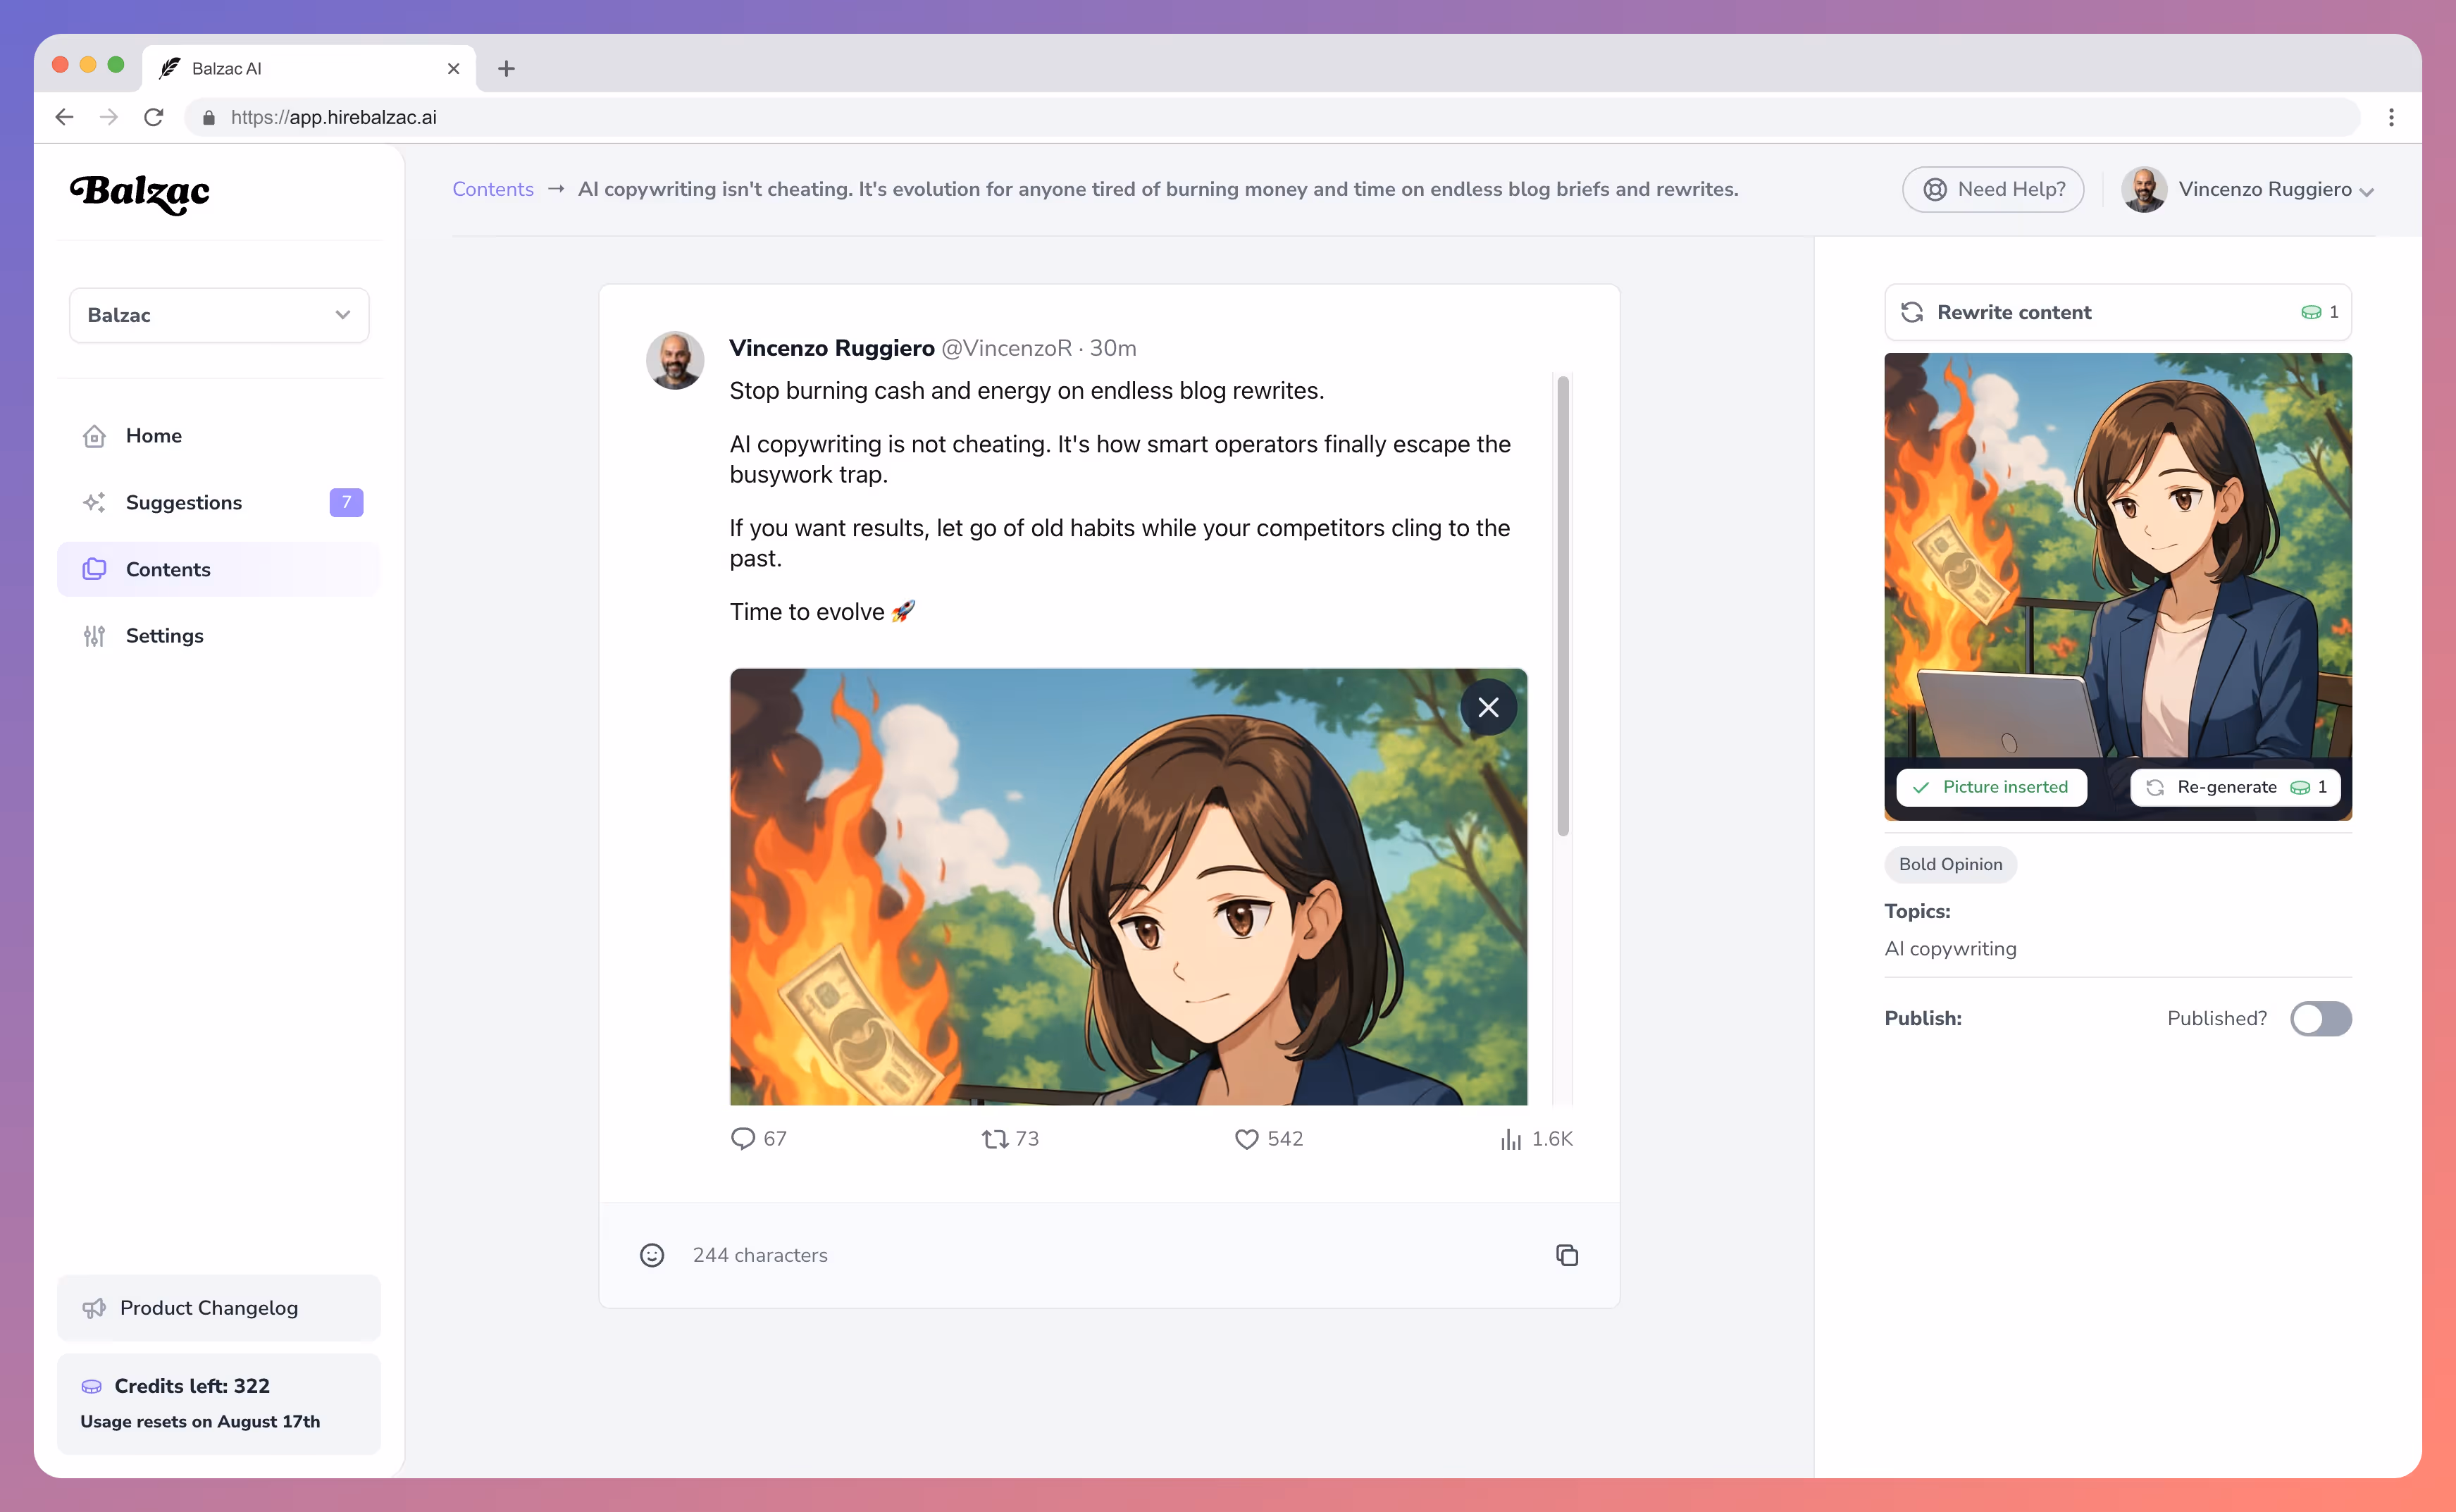Click the reply comment icon
Viewport: 2456px width, 1512px height.
(742, 1139)
